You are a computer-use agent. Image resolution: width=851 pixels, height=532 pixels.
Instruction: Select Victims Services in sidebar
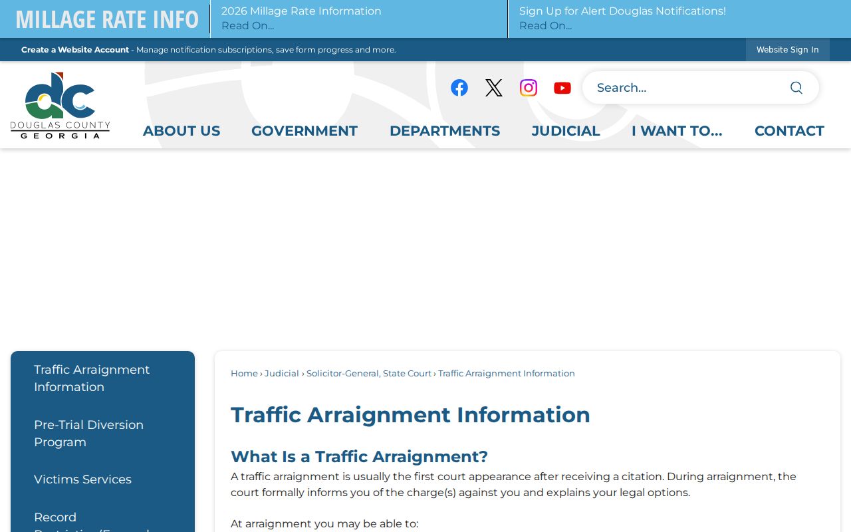point(102,479)
